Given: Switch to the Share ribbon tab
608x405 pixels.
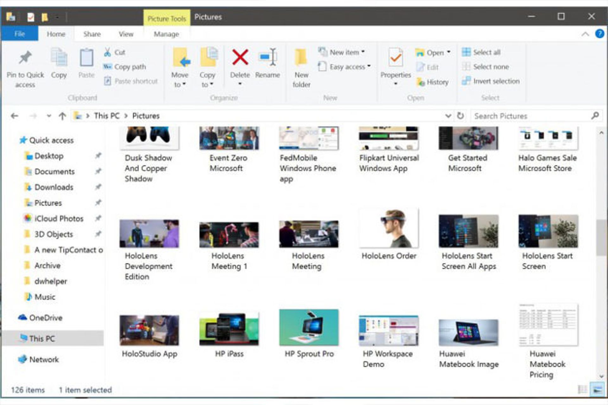Looking at the screenshot, I should pyautogui.click(x=92, y=34).
